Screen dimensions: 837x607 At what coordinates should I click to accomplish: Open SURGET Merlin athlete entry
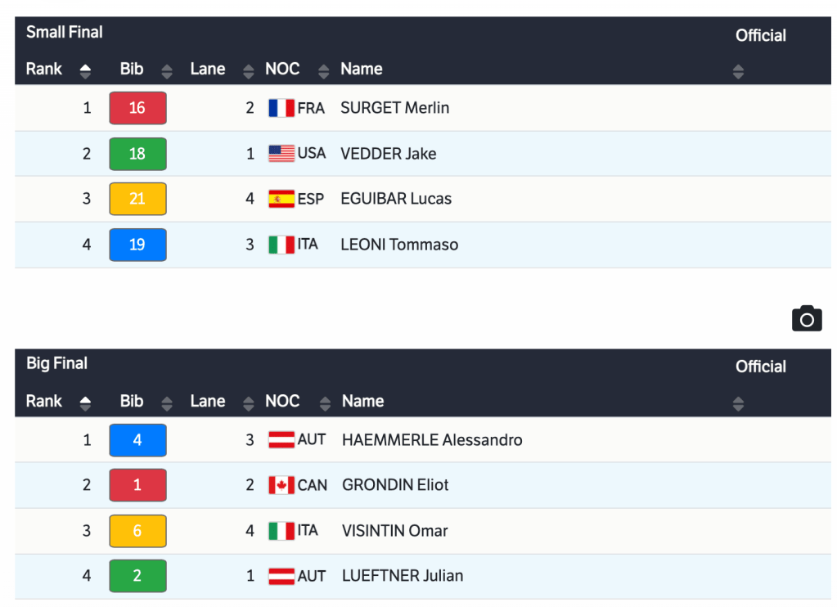394,108
